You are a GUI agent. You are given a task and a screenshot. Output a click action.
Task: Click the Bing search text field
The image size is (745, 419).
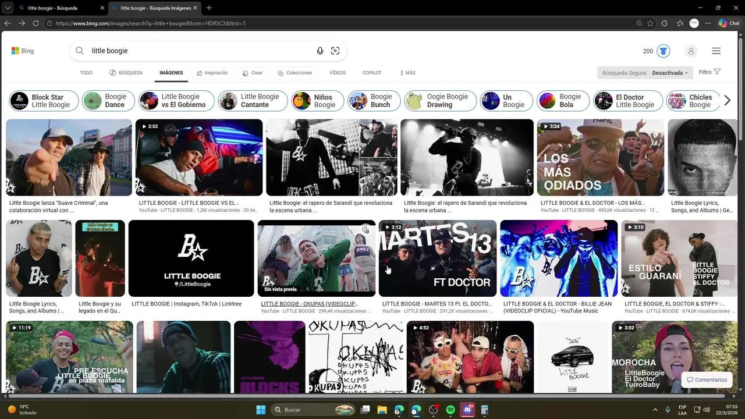point(201,51)
